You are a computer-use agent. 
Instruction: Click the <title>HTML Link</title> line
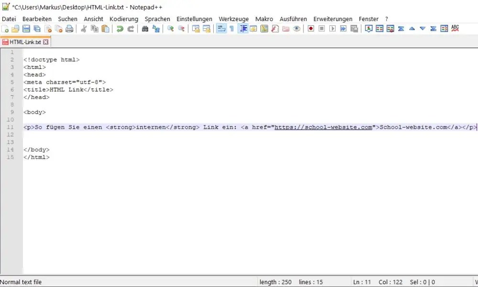click(68, 89)
